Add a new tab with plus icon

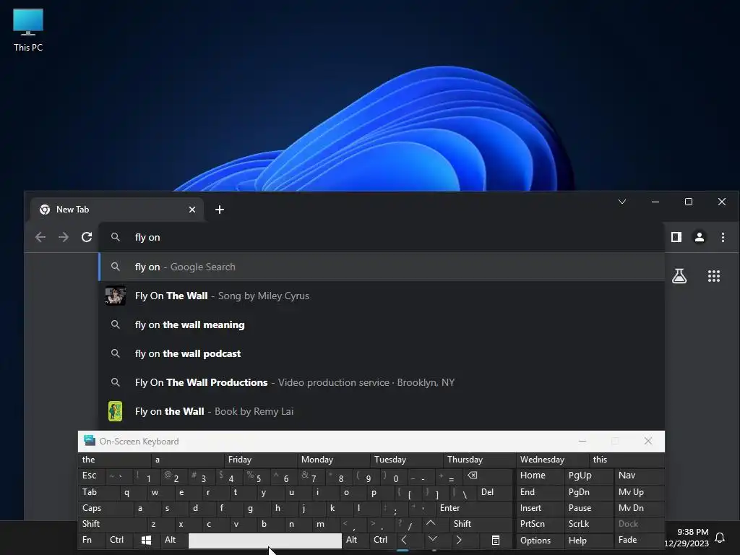220,210
